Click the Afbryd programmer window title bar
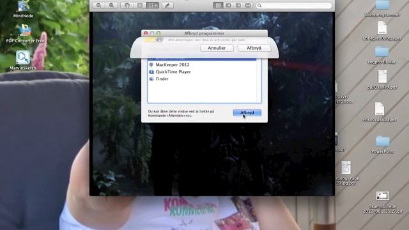The image size is (409, 230). point(204,33)
